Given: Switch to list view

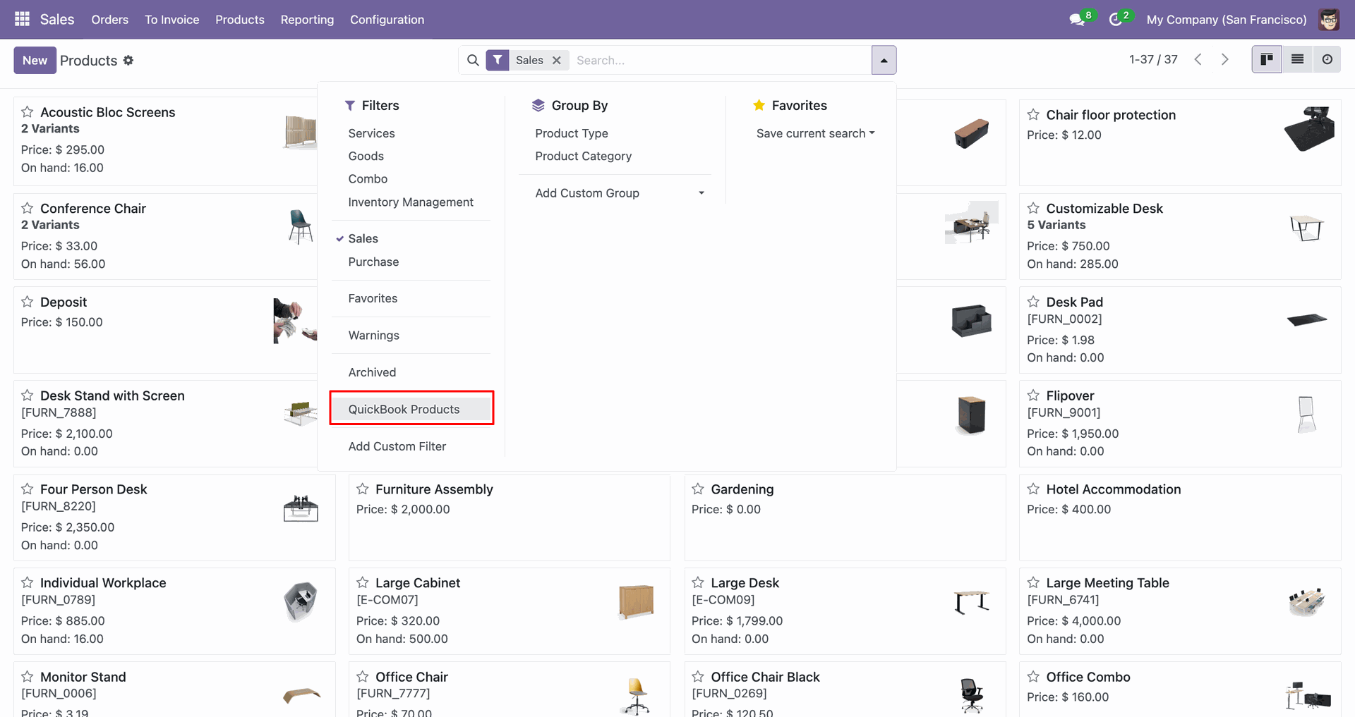Looking at the screenshot, I should click(1297, 60).
